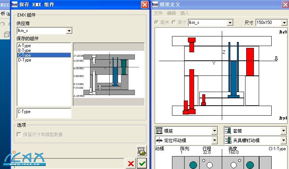
Task: Select C-Type in saved components list
Action: 44,55
